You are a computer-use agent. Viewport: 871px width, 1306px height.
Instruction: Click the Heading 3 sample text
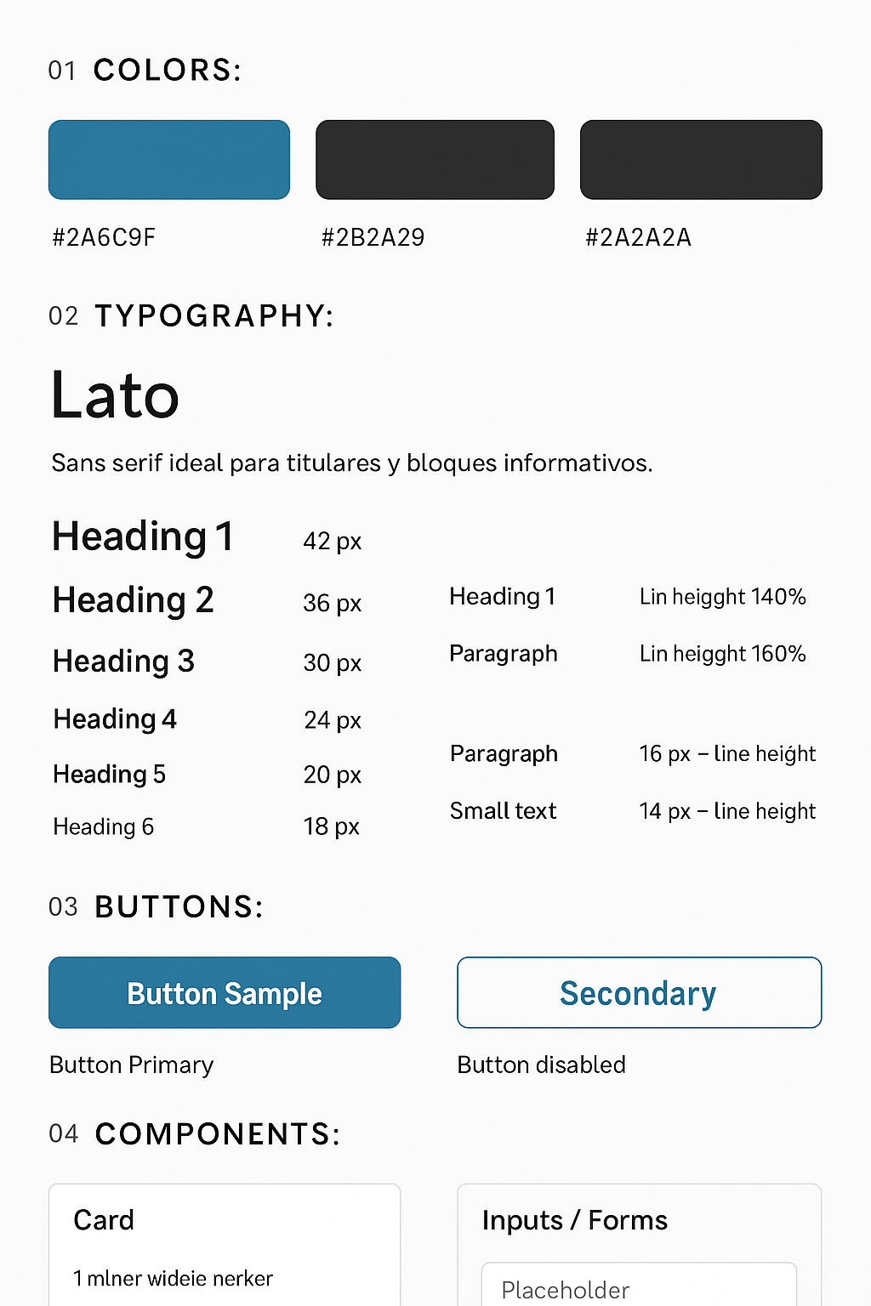[x=123, y=662]
